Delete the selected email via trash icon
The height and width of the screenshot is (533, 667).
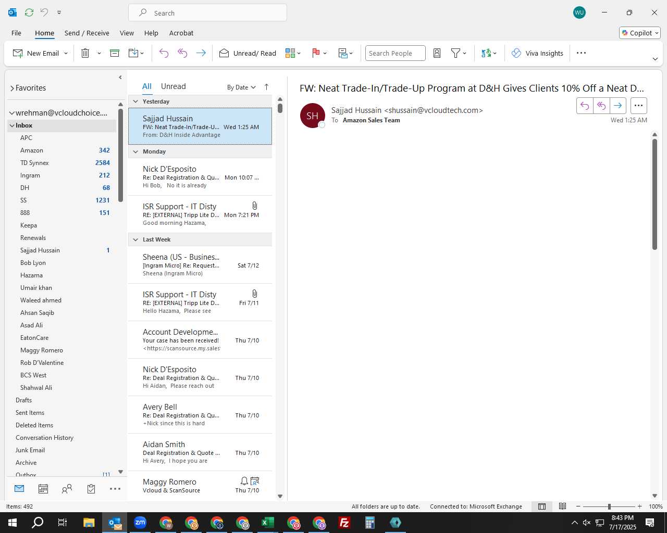(x=85, y=53)
